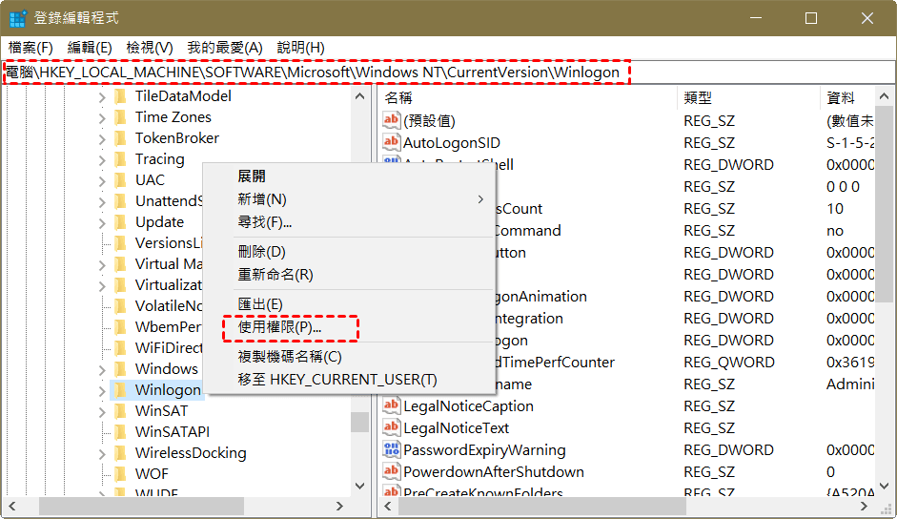Click the Tracing folder icon
The height and width of the screenshot is (519, 897).
(x=120, y=159)
